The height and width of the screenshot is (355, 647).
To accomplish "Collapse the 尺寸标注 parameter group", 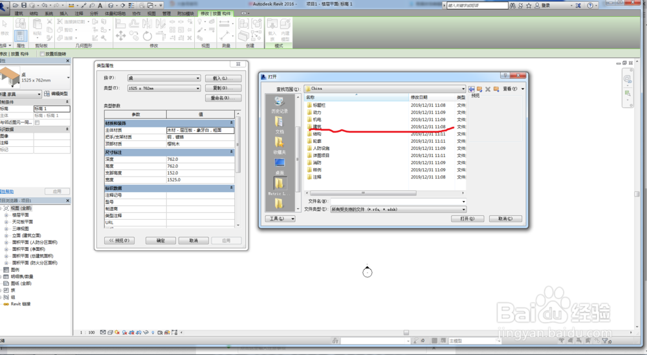I will pyautogui.click(x=231, y=152).
